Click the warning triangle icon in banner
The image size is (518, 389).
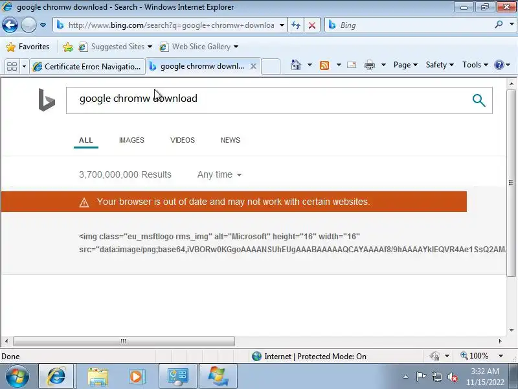(84, 202)
